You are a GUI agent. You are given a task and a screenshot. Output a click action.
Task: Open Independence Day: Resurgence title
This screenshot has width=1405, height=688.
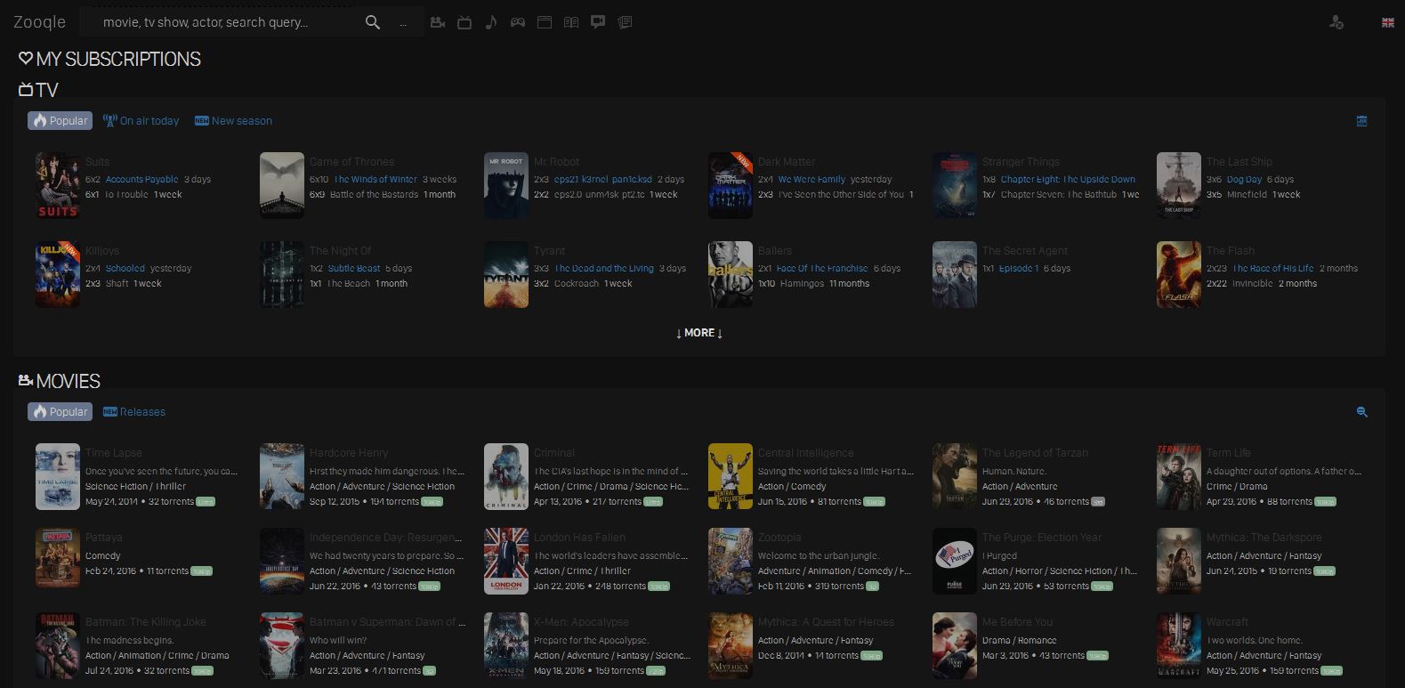click(x=385, y=538)
